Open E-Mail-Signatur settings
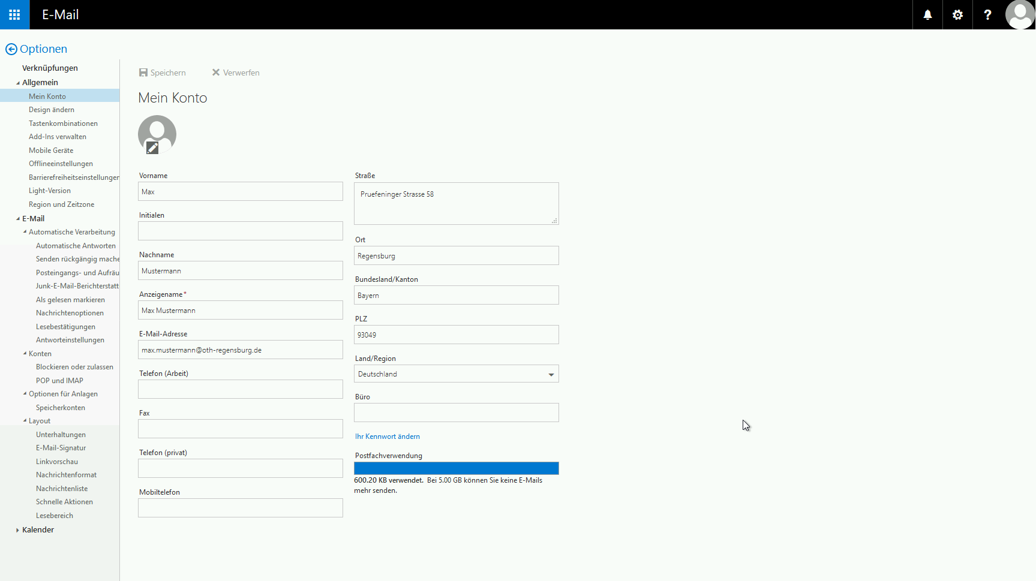Image resolution: width=1036 pixels, height=581 pixels. [61, 448]
